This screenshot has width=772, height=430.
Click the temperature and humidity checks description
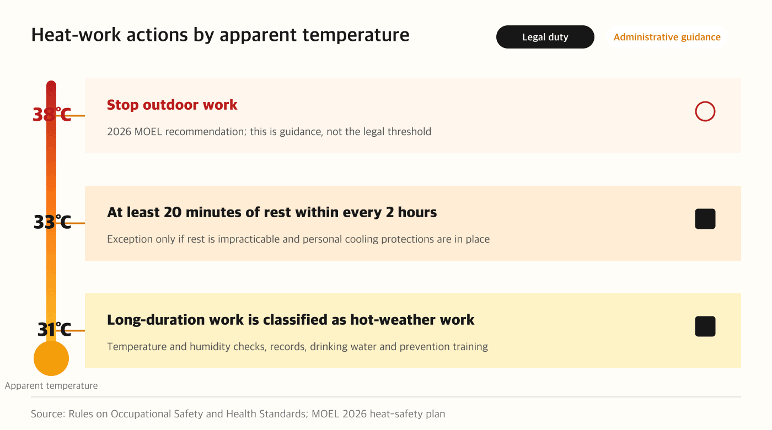[297, 347]
